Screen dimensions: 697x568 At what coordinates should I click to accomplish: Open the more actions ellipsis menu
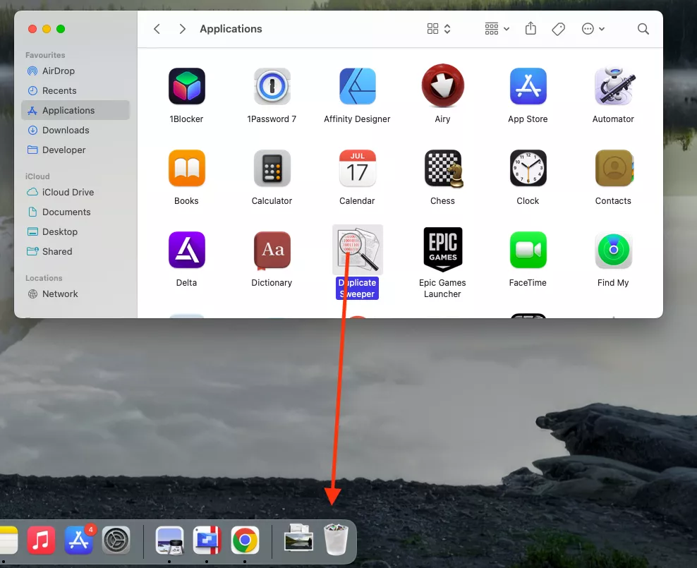(x=593, y=29)
